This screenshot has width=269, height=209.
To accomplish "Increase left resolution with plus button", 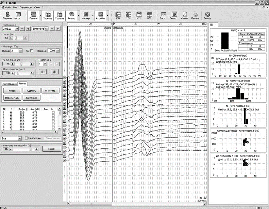I will click(28, 29).
